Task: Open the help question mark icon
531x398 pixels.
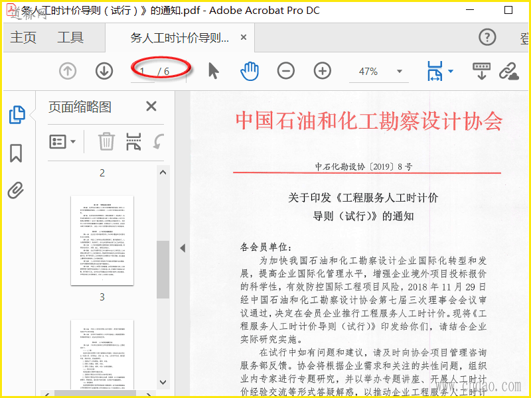Action: coord(487,37)
